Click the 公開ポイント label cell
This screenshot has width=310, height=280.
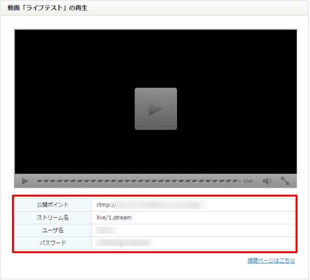53,205
